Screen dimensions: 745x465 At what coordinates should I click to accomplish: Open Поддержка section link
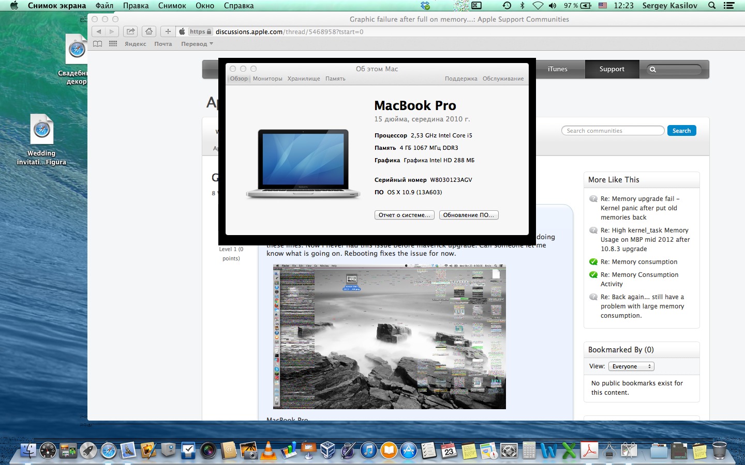point(461,79)
